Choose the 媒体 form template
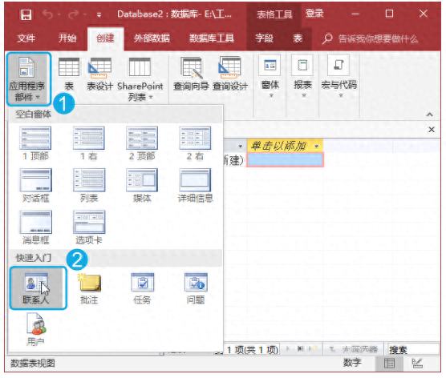Viewport: 446px width, 378px height. (142, 186)
